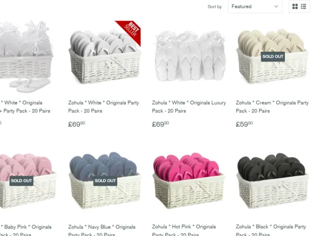Viewport: 314px width, 236px height.
Task: Open the Featured sort dropdown
Action: click(x=255, y=6)
